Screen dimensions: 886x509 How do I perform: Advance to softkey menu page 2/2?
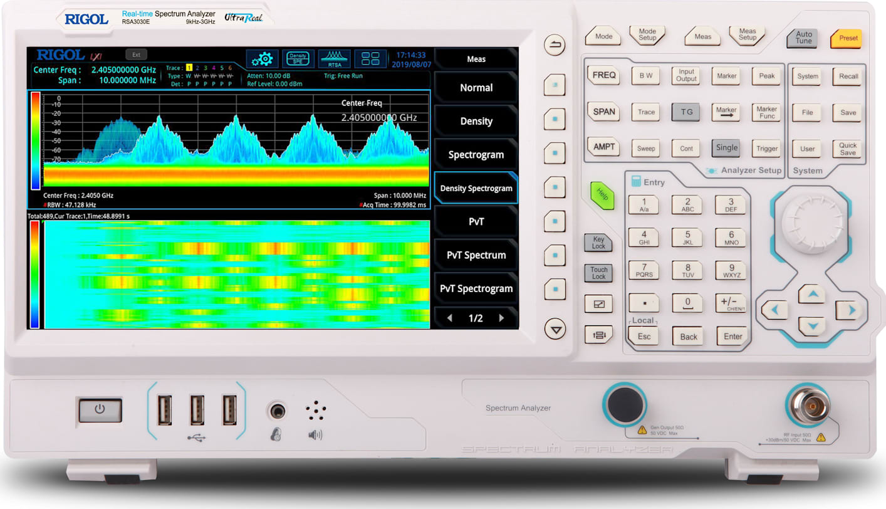pos(501,318)
